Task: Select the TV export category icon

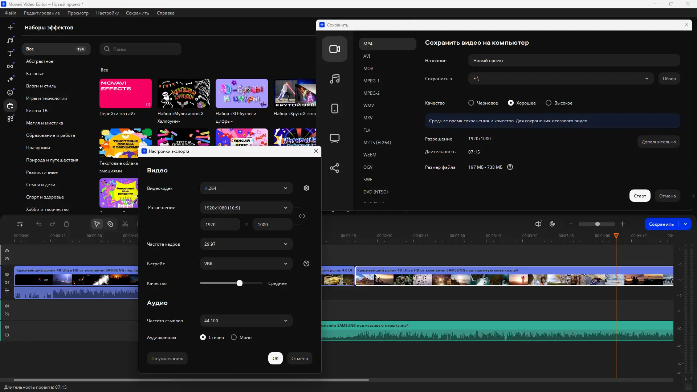Action: coord(334,138)
